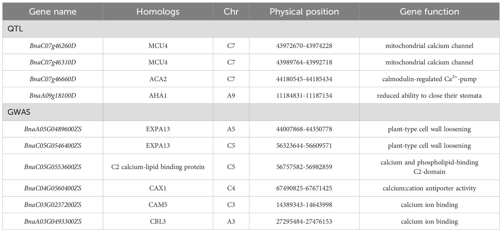Select the ACA2 homolog cell
This screenshot has width=502, height=232.
pos(158,79)
